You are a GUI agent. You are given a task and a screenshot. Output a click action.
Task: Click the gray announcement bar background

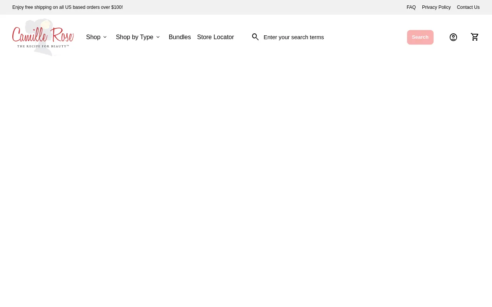[x=261, y=7]
